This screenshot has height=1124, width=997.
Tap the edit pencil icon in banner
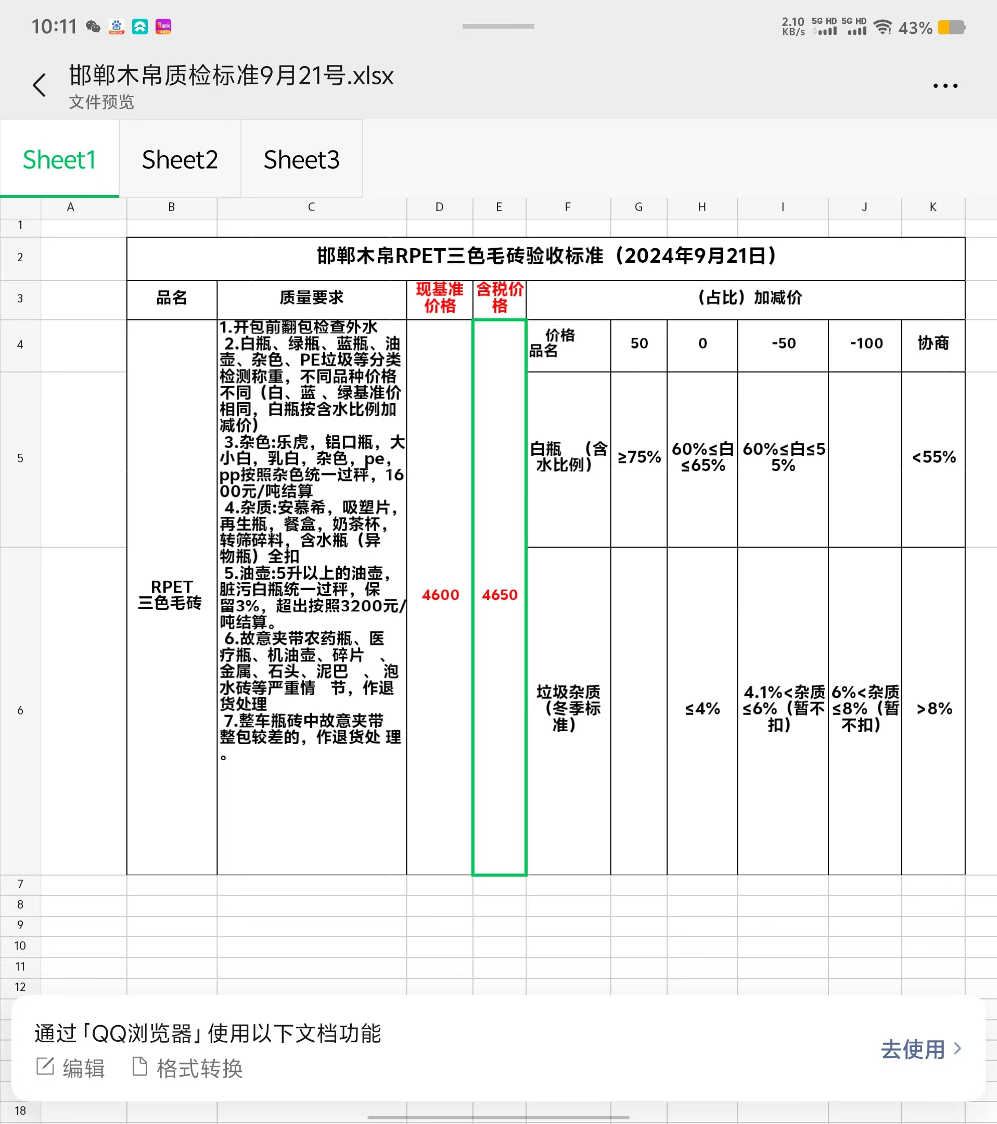click(45, 1066)
